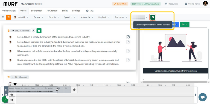Delete the second block with its trash icon
Viewport: 210px width, 104px height.
point(8,77)
